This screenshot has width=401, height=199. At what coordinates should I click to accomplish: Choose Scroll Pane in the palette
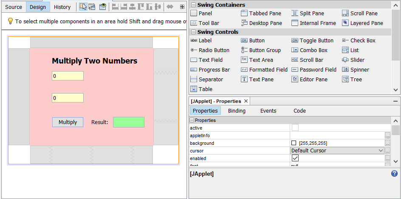point(360,13)
